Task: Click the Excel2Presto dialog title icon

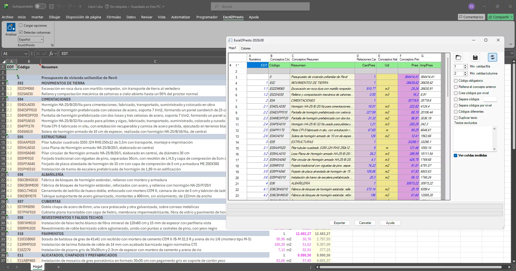Action: (230, 40)
